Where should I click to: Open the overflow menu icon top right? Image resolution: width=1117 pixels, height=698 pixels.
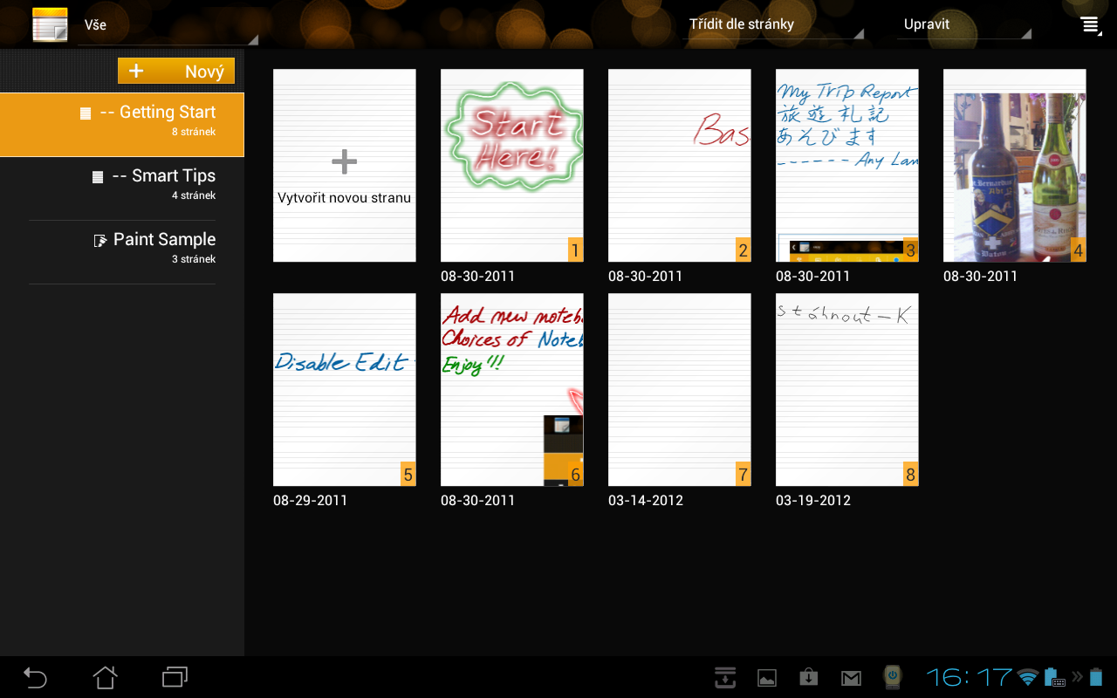point(1090,24)
